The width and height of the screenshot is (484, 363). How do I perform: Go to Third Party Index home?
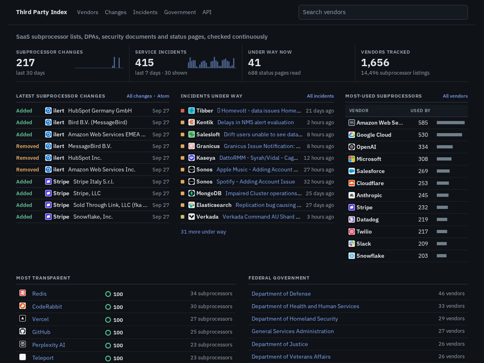pos(42,12)
